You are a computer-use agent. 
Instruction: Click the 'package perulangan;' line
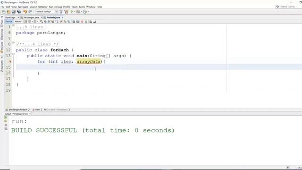tap(41, 33)
